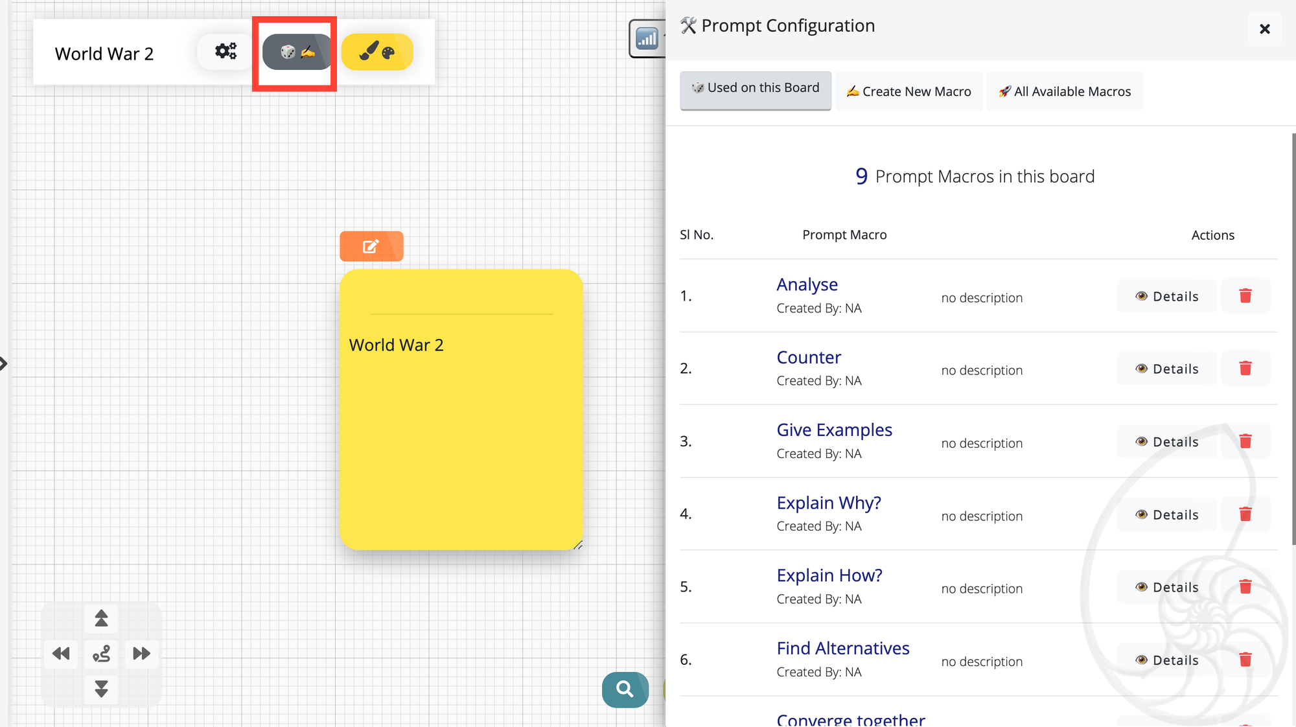This screenshot has width=1296, height=727.
Task: View Details for Explain How? macro
Action: (1167, 587)
